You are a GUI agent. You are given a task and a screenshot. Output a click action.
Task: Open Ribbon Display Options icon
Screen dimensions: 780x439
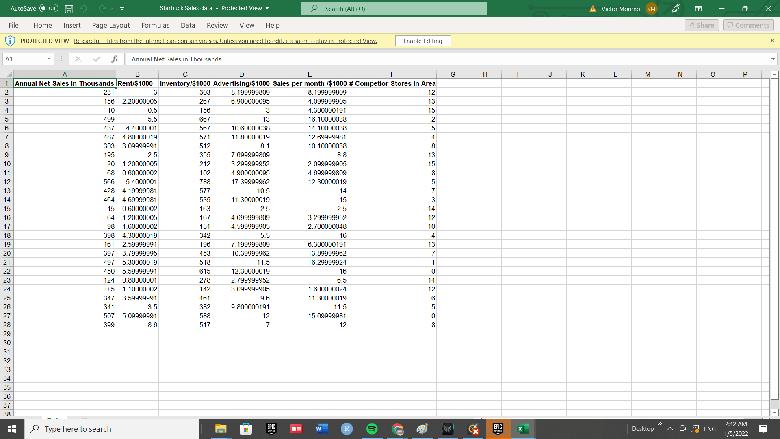698,9
